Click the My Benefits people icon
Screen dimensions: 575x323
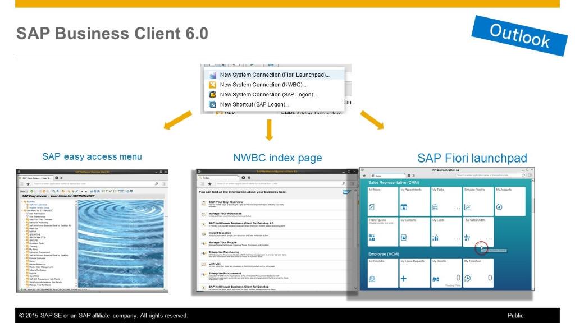pos(436,279)
